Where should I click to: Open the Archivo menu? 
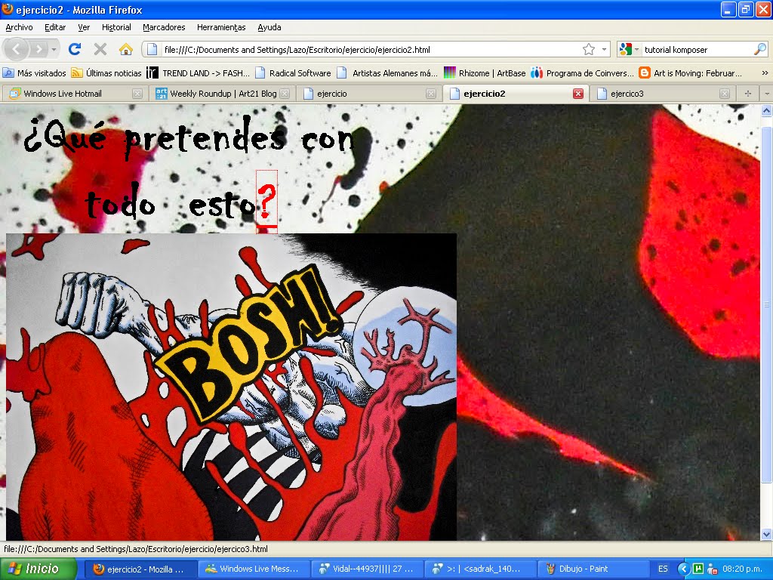coord(19,27)
